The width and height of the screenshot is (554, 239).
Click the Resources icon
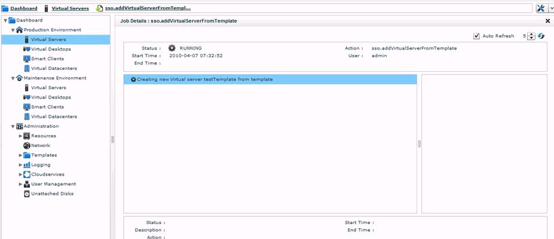coord(26,136)
